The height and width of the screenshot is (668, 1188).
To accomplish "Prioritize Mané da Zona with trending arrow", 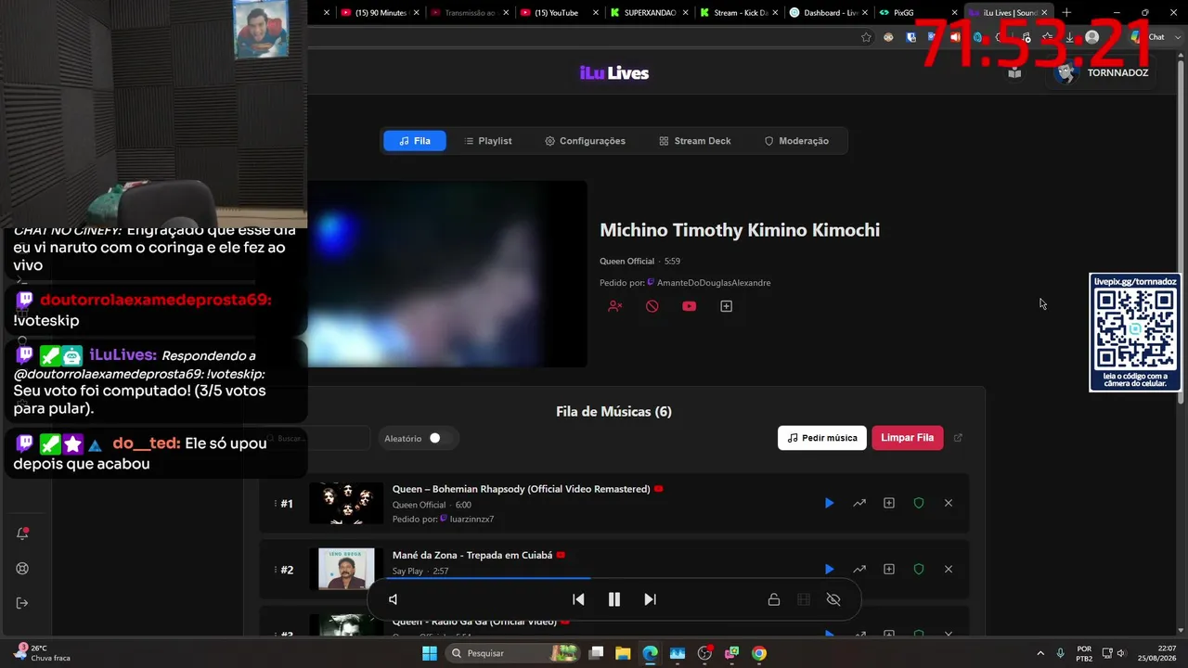I will (859, 569).
